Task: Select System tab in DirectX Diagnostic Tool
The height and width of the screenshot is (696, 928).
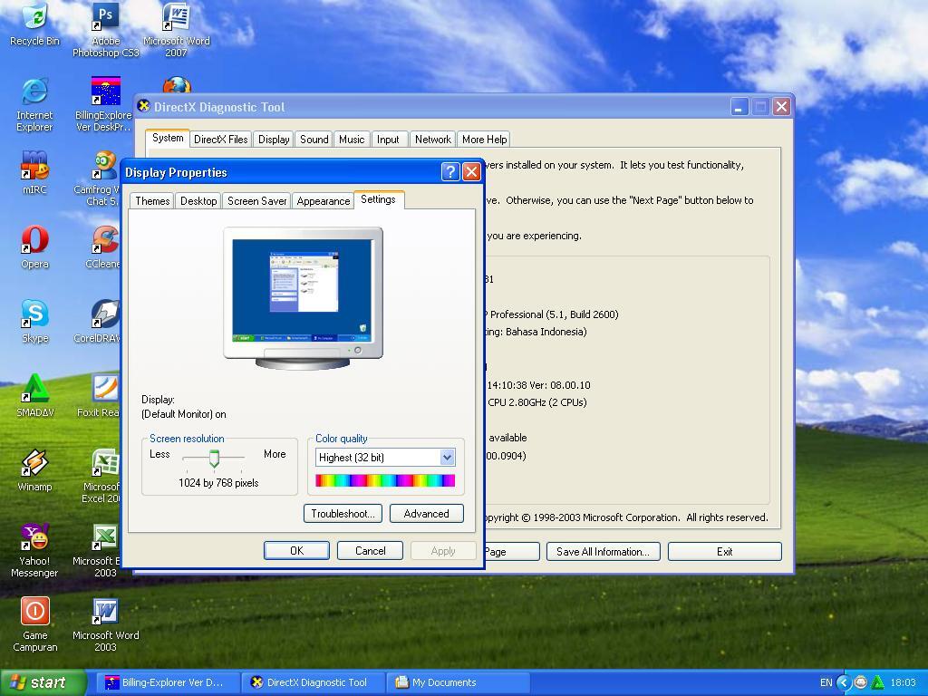Action: point(168,138)
